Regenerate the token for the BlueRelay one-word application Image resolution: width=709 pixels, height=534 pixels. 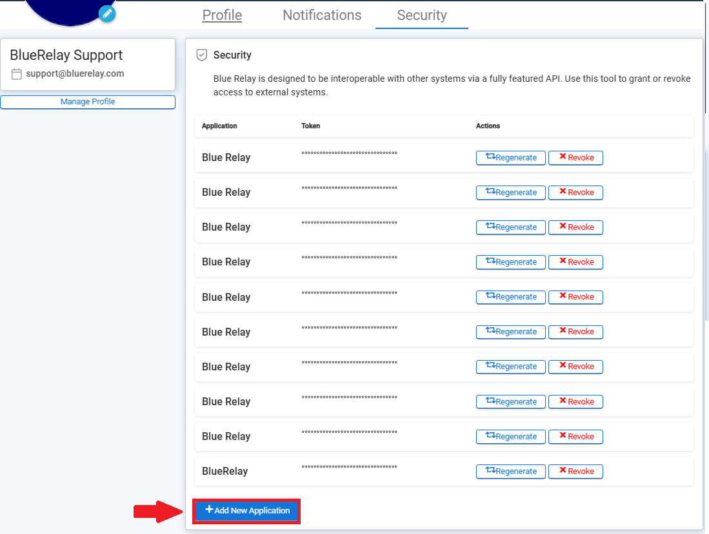click(511, 472)
